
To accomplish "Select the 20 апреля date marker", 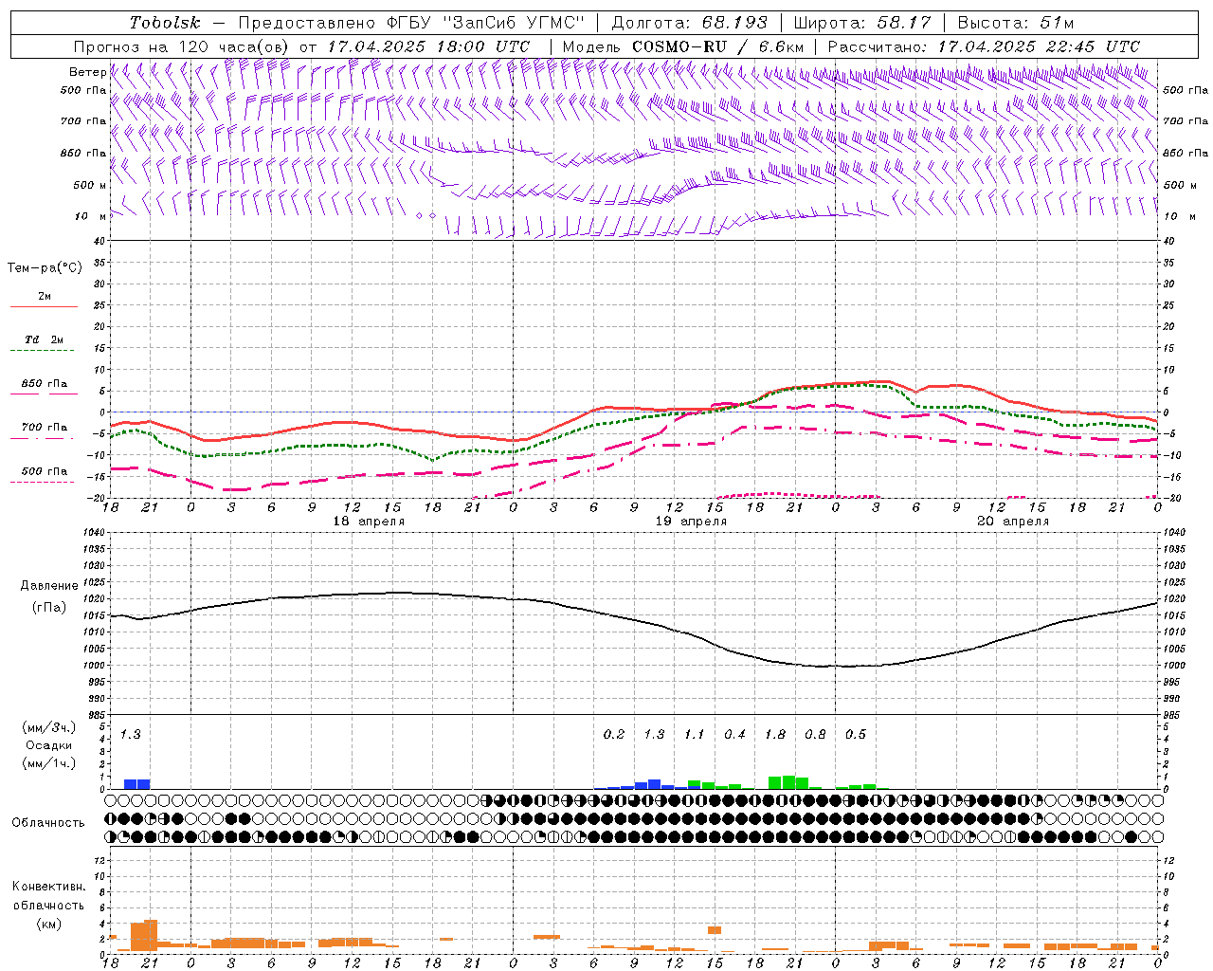I will [x=1013, y=522].
